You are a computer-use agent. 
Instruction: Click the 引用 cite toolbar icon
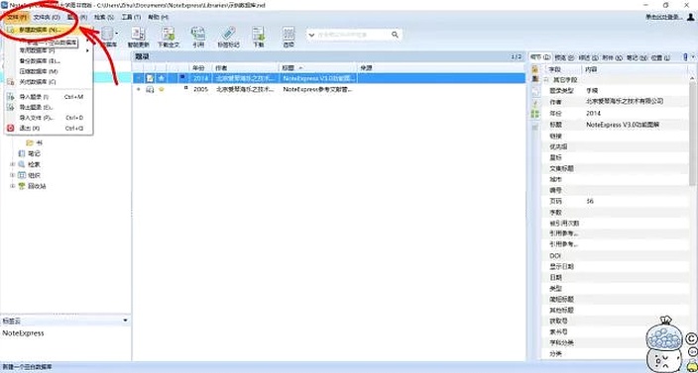click(197, 34)
